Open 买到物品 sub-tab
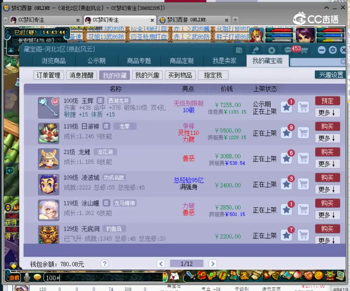This screenshot has width=350, height=291. point(180,75)
